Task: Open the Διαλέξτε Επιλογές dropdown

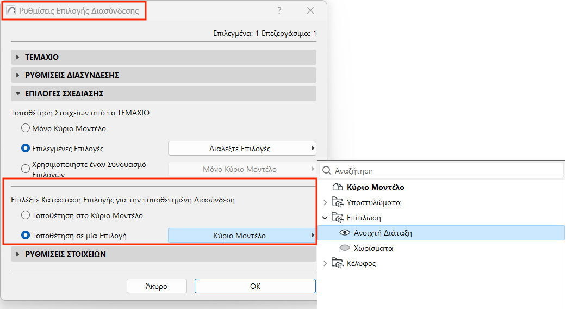Action: click(242, 149)
